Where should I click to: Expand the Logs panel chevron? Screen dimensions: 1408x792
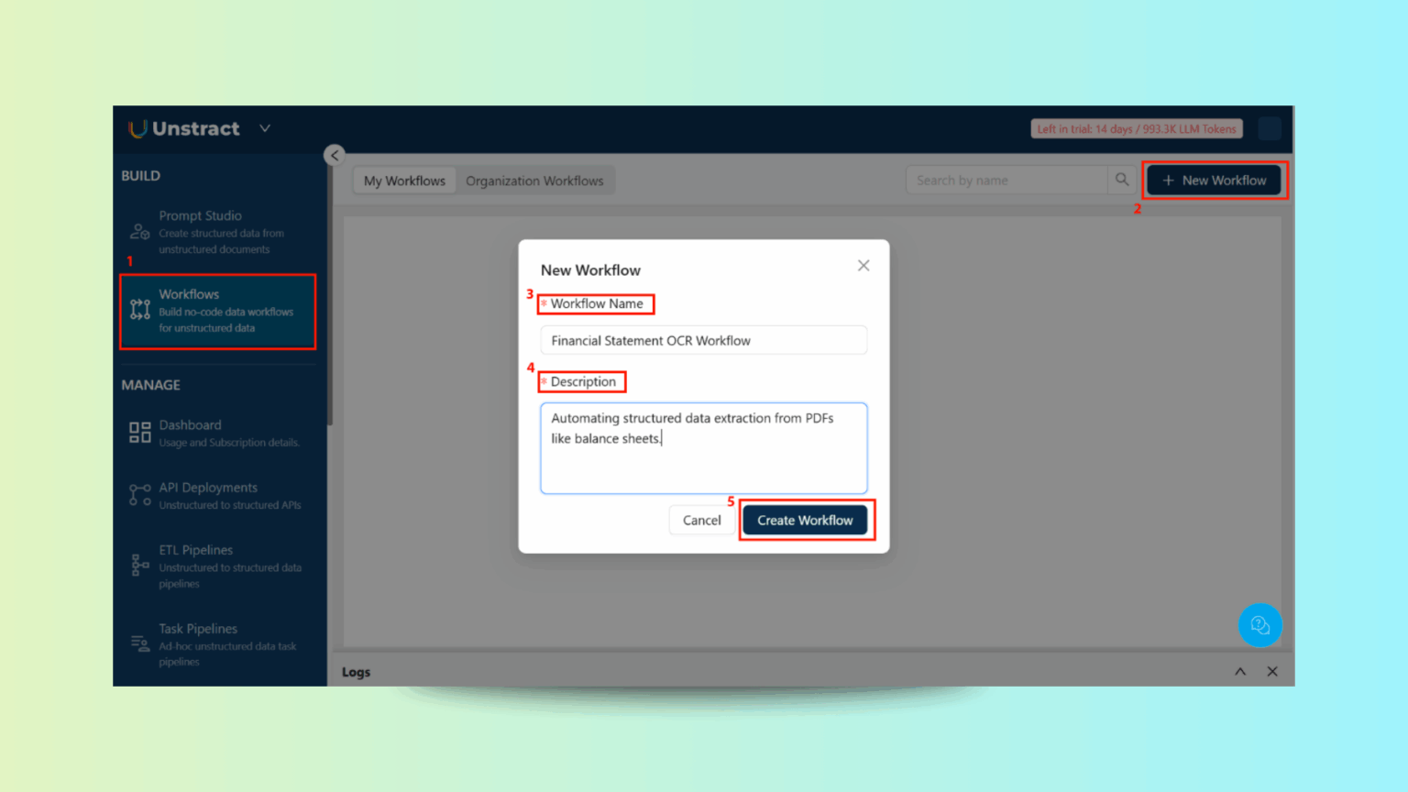point(1239,671)
